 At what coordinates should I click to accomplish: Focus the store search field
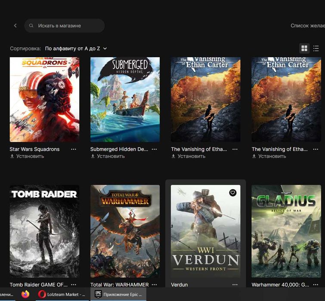(x=65, y=26)
